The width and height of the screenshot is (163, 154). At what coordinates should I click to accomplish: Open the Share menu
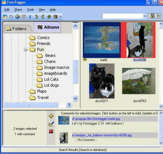click(x=18, y=10)
